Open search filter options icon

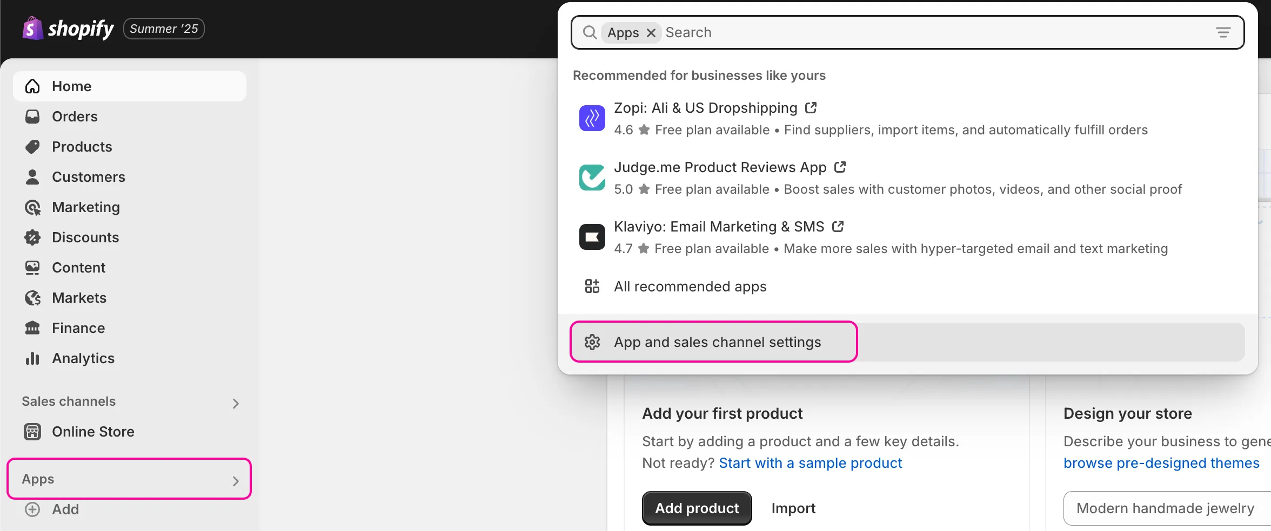(x=1223, y=32)
